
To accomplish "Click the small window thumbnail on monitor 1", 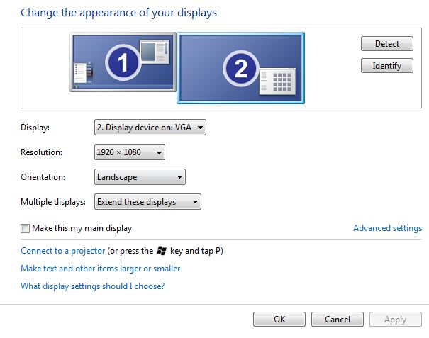I will [x=155, y=52].
